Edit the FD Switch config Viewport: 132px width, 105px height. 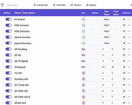click(x=124, y=19)
